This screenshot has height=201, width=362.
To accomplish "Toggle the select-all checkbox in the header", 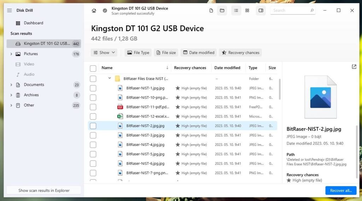I will pyautogui.click(x=93, y=68).
